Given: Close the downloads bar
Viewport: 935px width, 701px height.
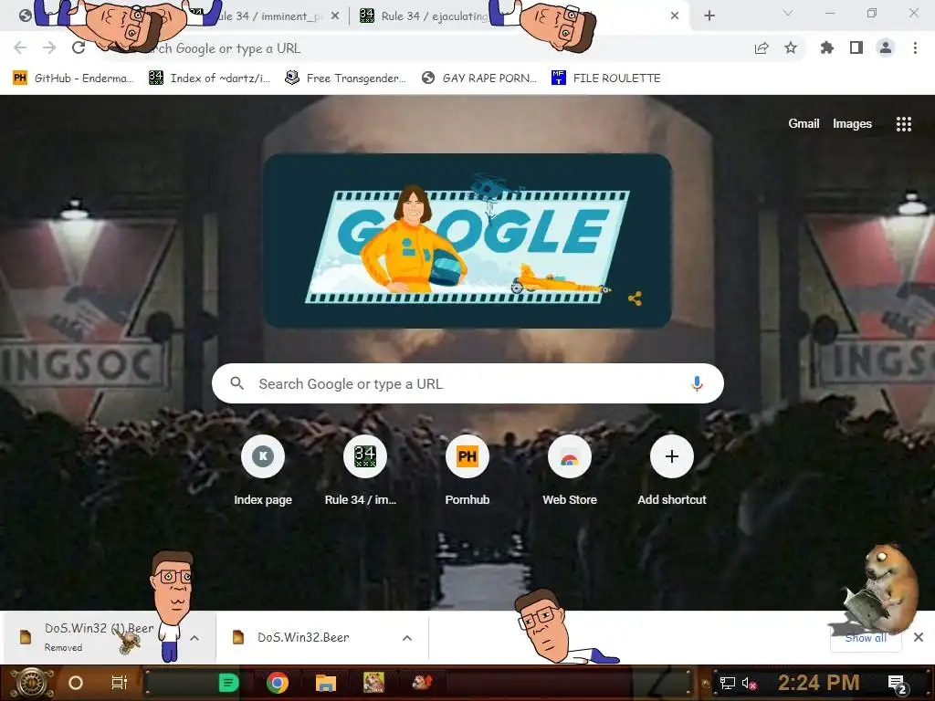Looking at the screenshot, I should pyautogui.click(x=919, y=637).
